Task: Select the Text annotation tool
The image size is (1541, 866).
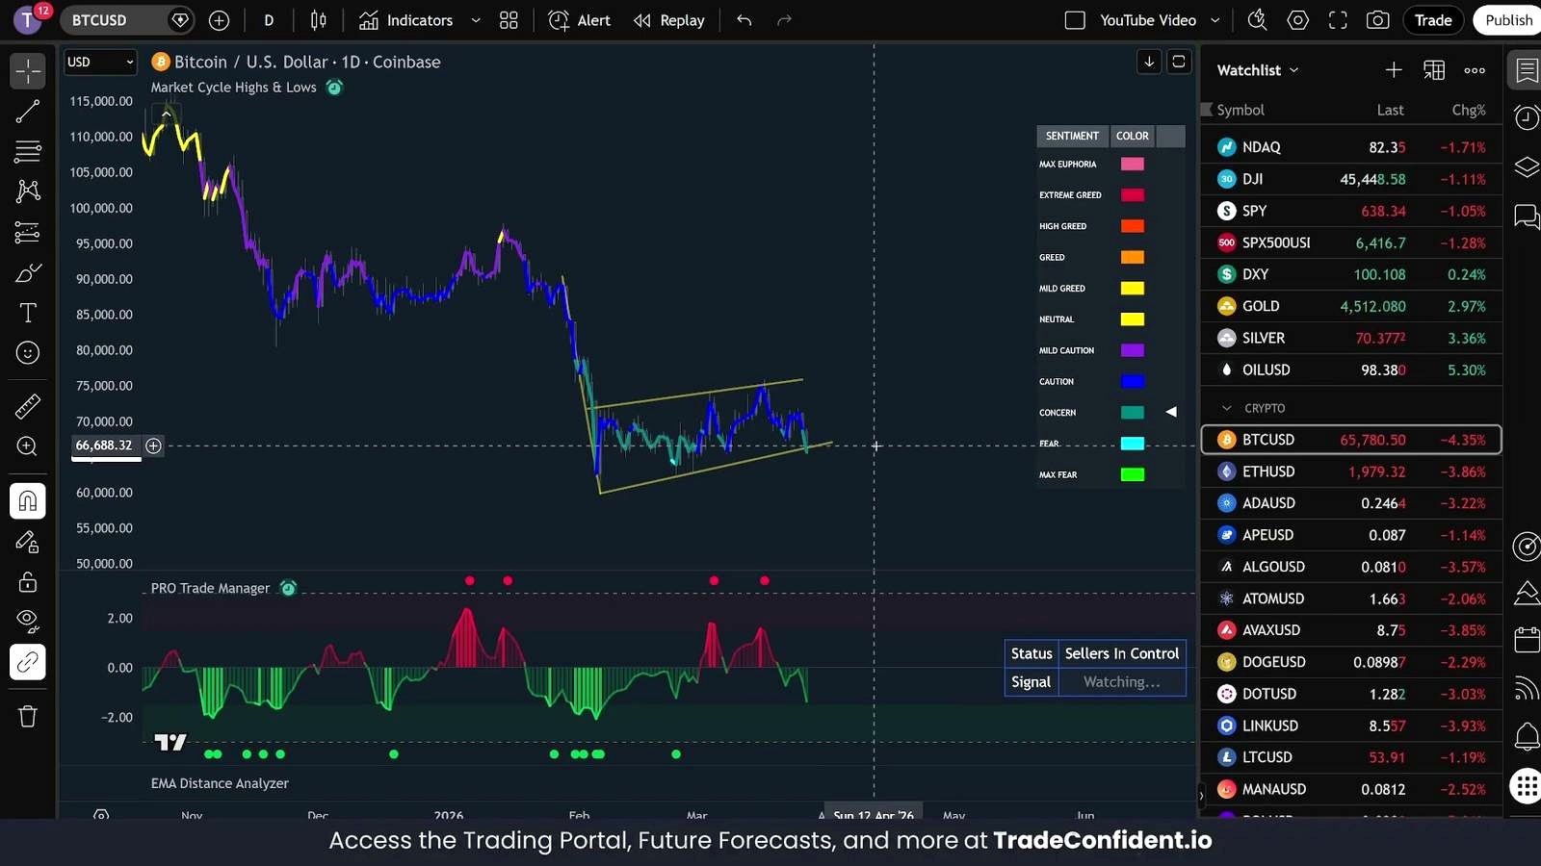Action: click(28, 313)
